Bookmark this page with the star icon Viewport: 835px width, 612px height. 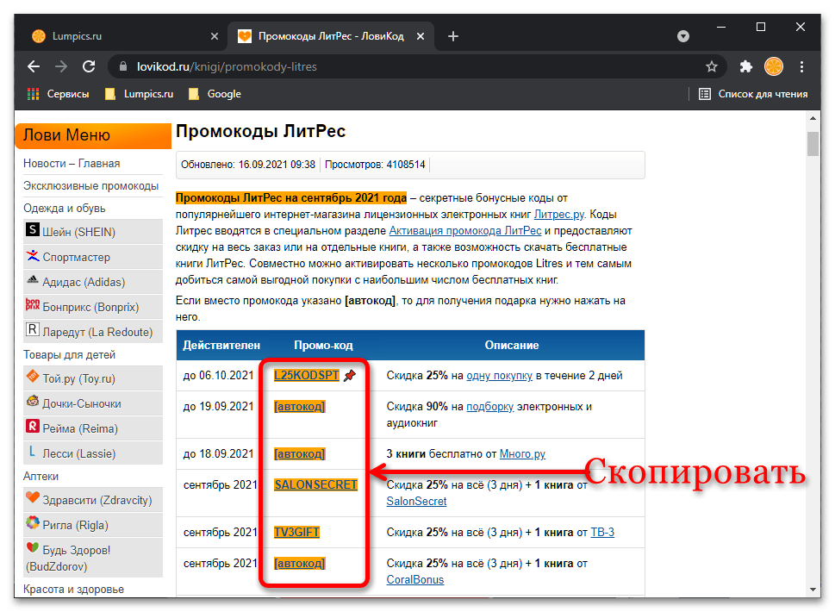pyautogui.click(x=712, y=66)
